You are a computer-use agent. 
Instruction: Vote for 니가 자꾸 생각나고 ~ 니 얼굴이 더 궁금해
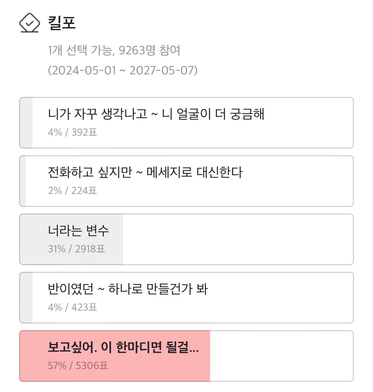[x=186, y=123]
